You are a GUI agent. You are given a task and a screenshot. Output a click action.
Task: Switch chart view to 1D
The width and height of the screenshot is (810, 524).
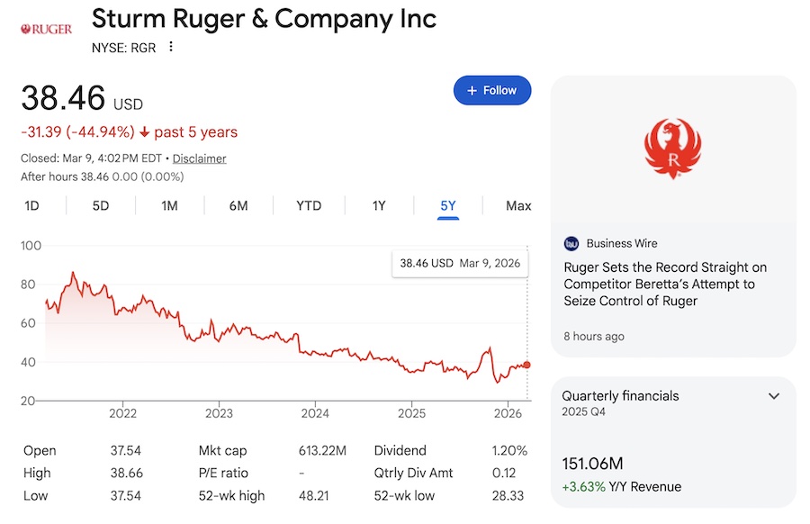33,205
